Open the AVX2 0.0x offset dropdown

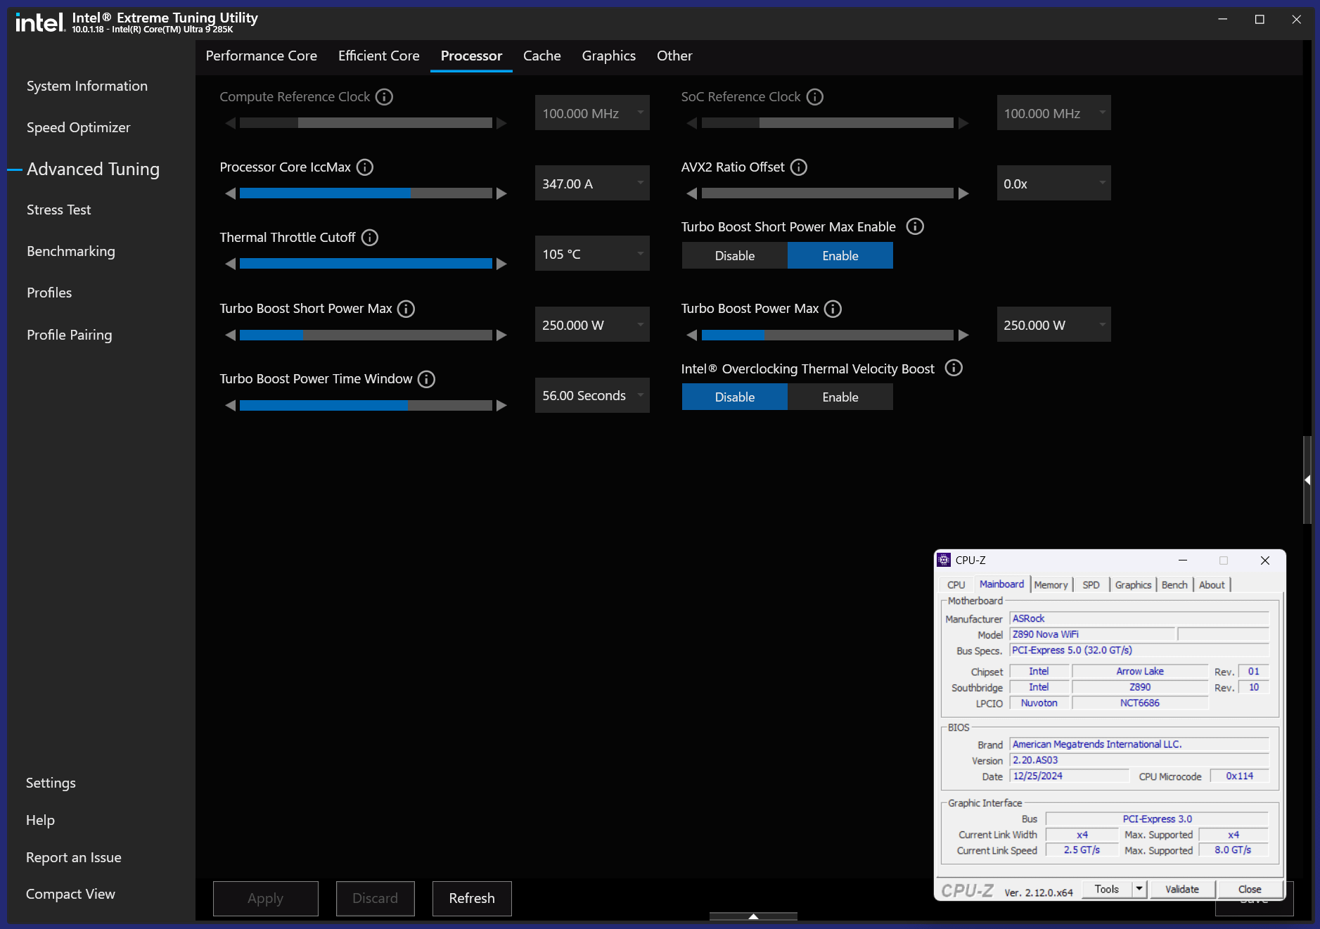(x=1054, y=183)
